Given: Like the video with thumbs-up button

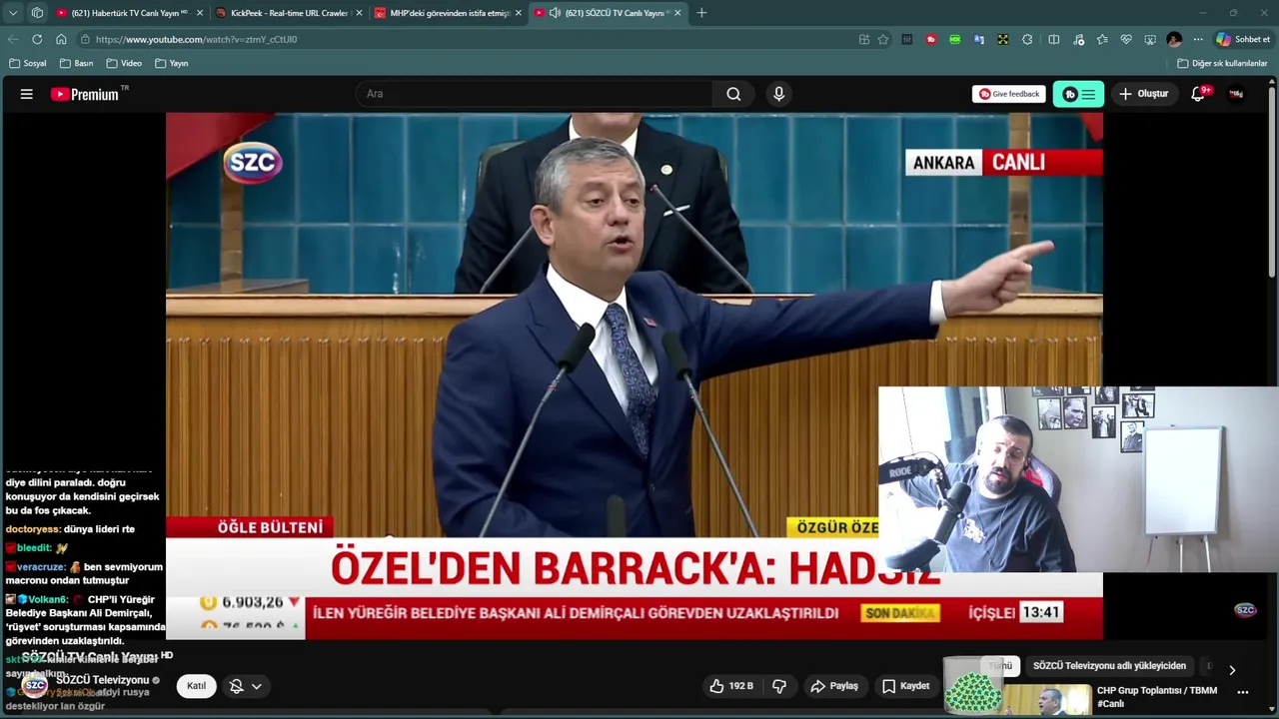Looking at the screenshot, I should click(x=731, y=686).
